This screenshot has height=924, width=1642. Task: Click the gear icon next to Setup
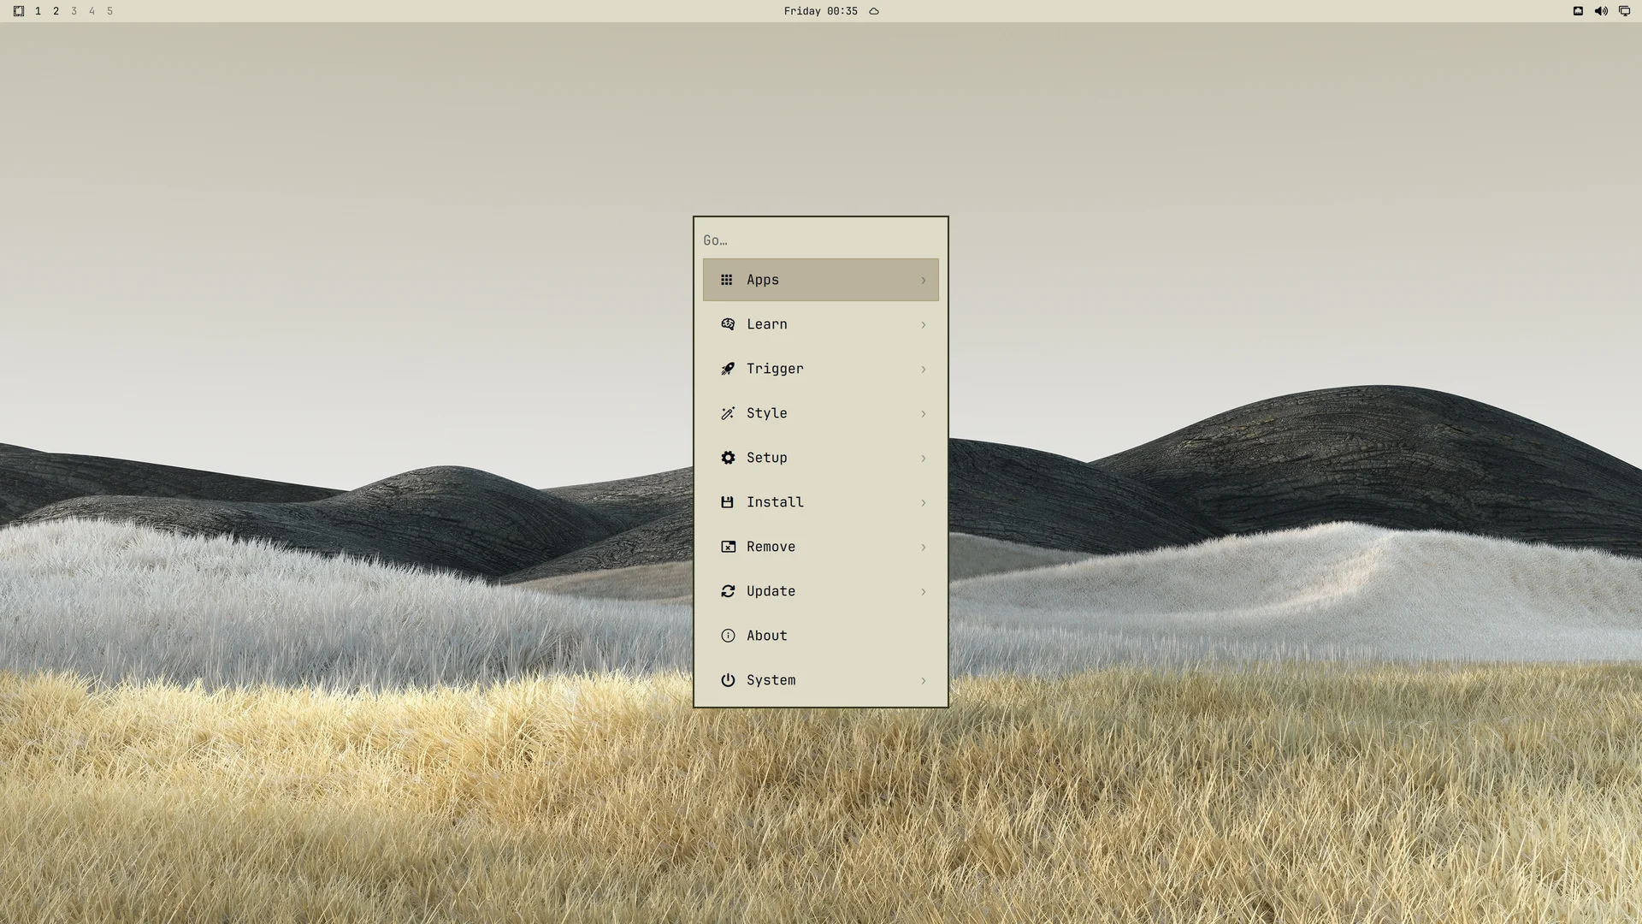coord(728,458)
